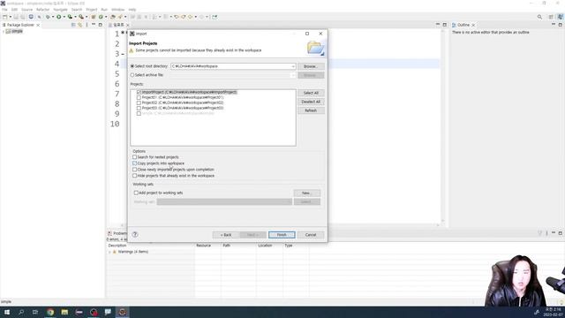Click the Description column header in Problems
This screenshot has height=318, width=565.
(117, 246)
